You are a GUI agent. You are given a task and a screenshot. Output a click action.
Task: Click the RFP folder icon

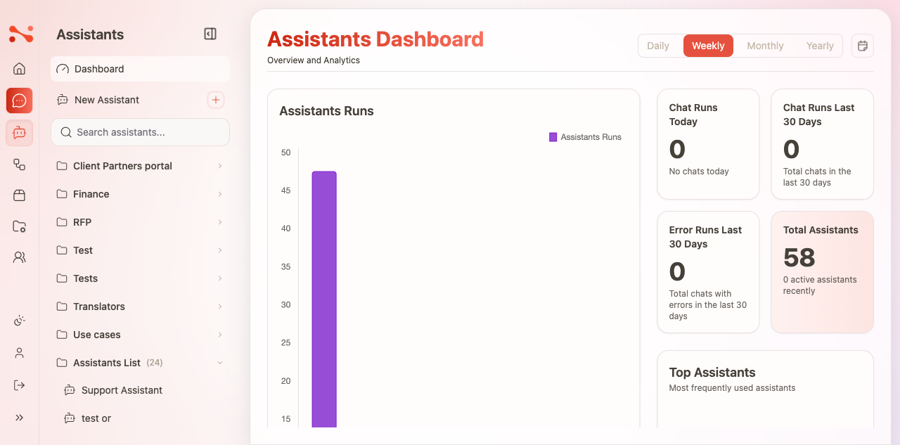(62, 222)
